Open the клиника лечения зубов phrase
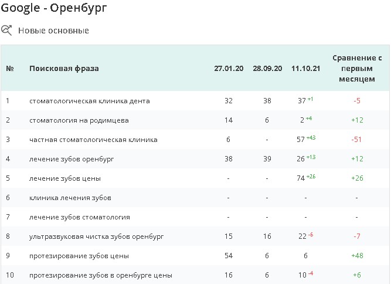This screenshot has width=391, height=284. point(70,198)
